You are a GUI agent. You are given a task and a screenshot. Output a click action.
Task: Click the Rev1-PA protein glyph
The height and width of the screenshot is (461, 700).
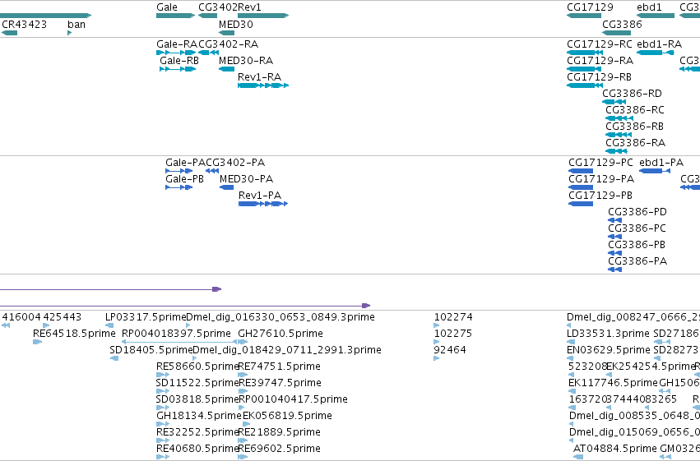[263, 204]
